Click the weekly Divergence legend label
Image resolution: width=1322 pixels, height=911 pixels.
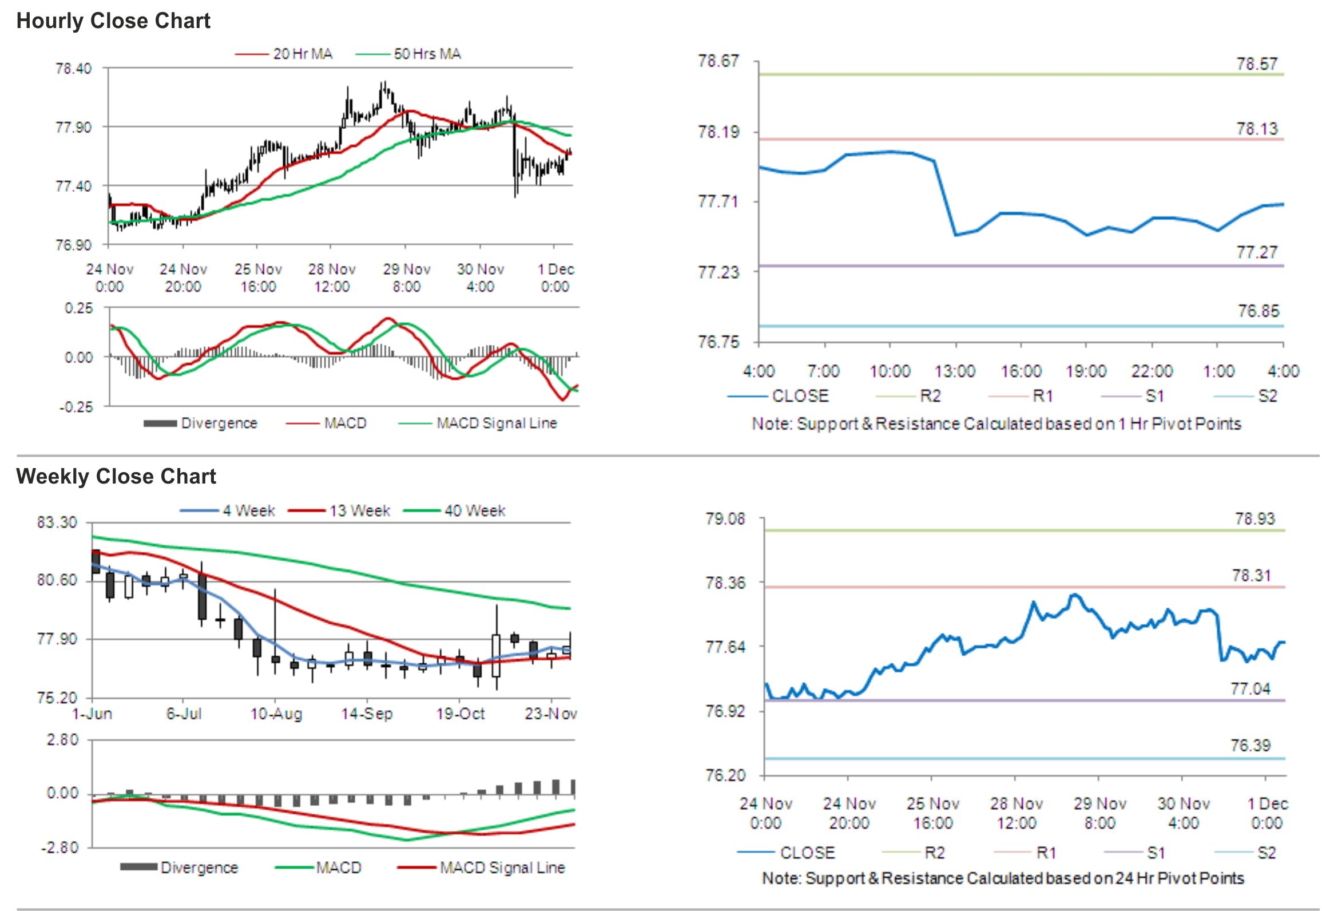click(199, 868)
